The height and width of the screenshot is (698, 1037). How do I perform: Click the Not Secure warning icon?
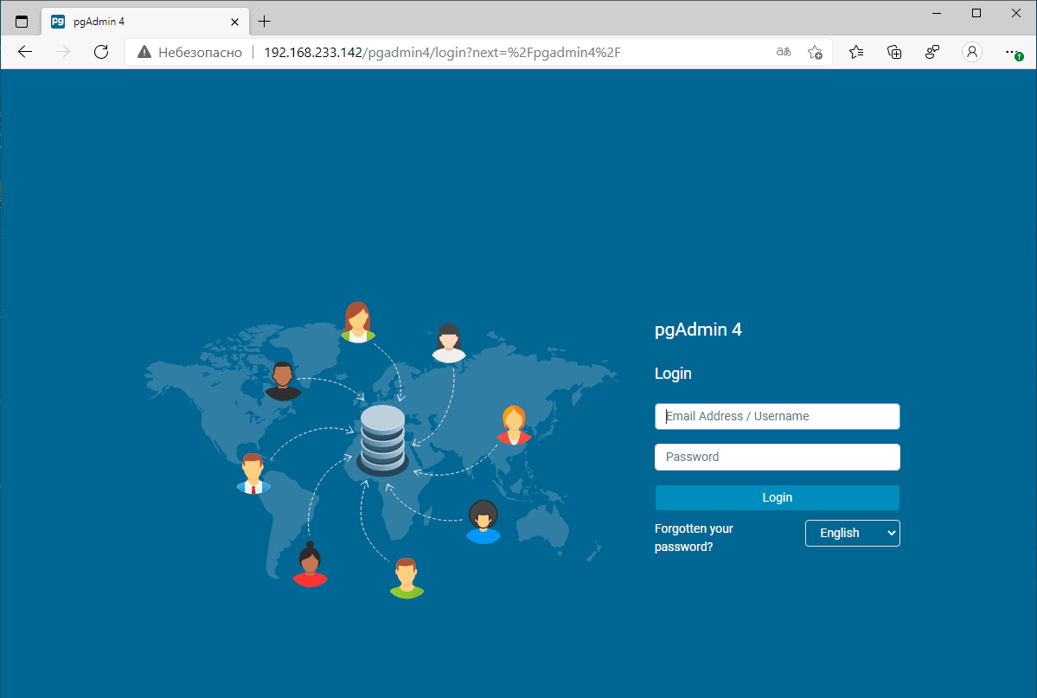coord(144,53)
